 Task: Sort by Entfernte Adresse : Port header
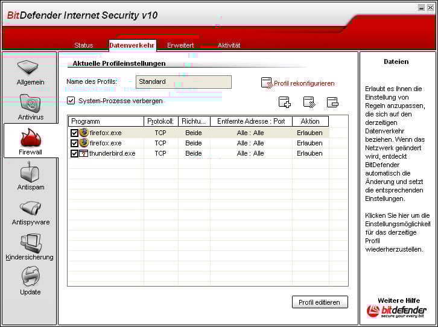251,121
